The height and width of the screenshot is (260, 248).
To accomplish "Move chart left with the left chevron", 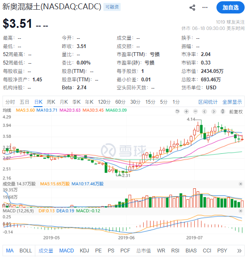I will click(204, 111).
